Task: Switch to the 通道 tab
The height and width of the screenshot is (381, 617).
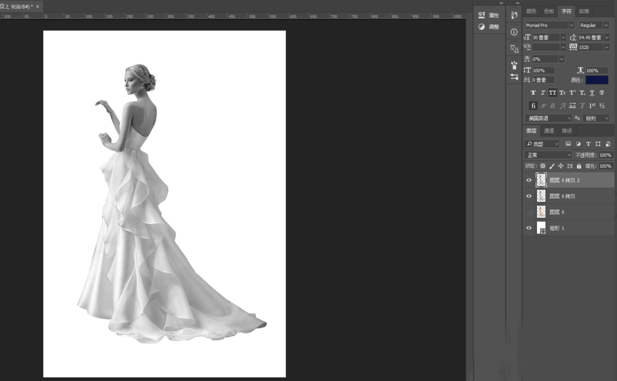Action: click(x=549, y=130)
